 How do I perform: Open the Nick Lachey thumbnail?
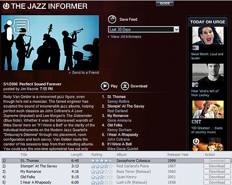coord(208,73)
